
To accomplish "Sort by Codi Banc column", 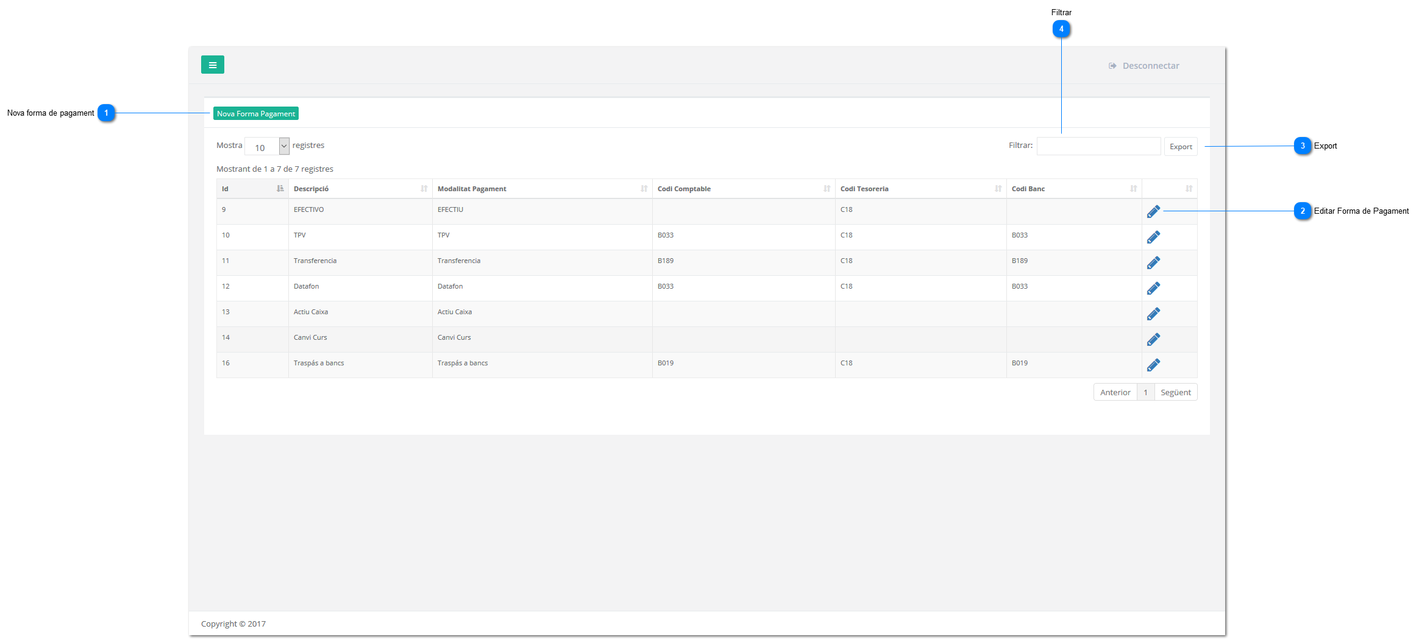I will tap(1073, 189).
